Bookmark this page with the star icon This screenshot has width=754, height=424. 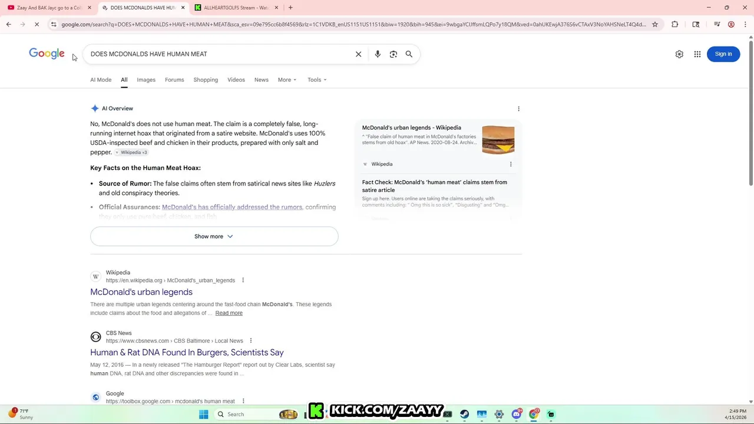pos(654,24)
